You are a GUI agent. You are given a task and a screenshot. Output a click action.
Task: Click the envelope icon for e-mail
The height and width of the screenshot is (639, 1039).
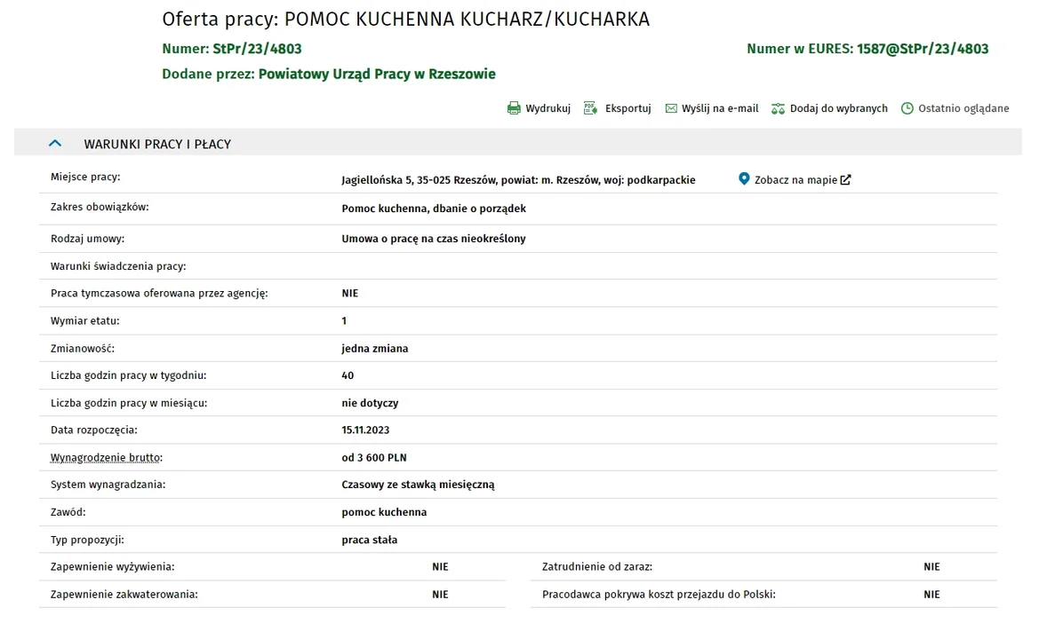(x=671, y=108)
